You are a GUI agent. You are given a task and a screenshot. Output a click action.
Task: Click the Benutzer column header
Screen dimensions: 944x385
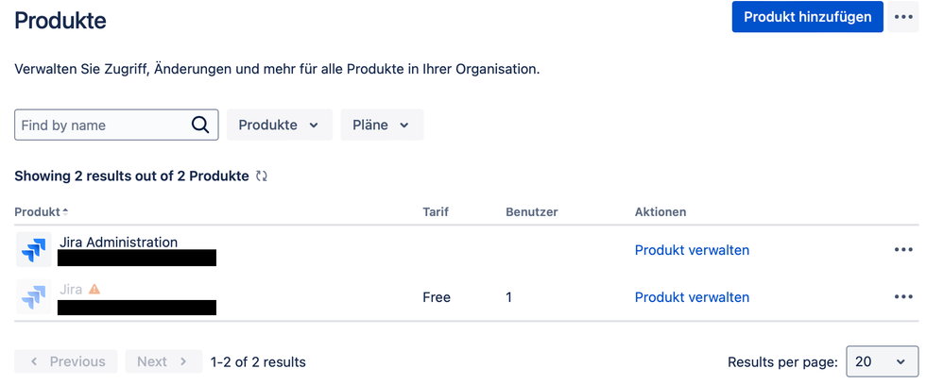coord(532,211)
